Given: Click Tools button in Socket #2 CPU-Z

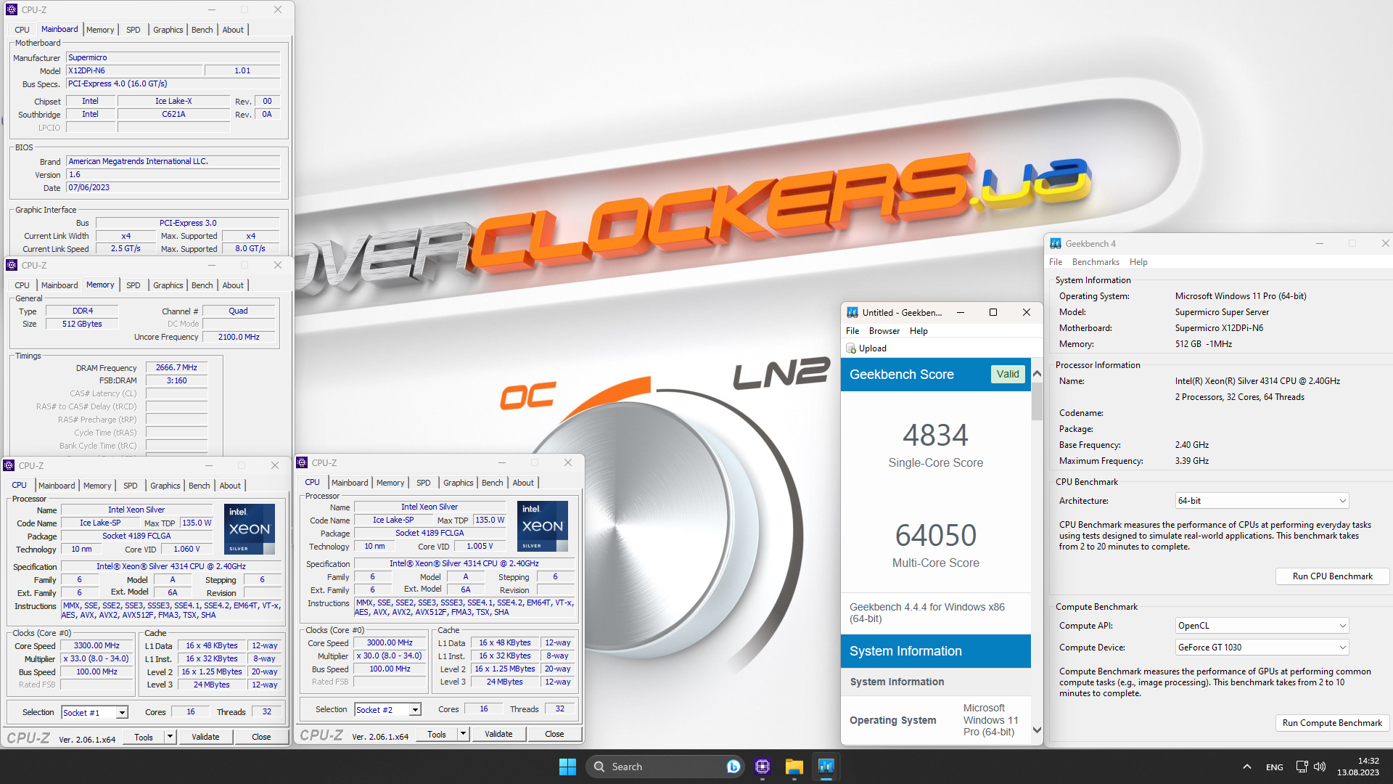Looking at the screenshot, I should (437, 734).
